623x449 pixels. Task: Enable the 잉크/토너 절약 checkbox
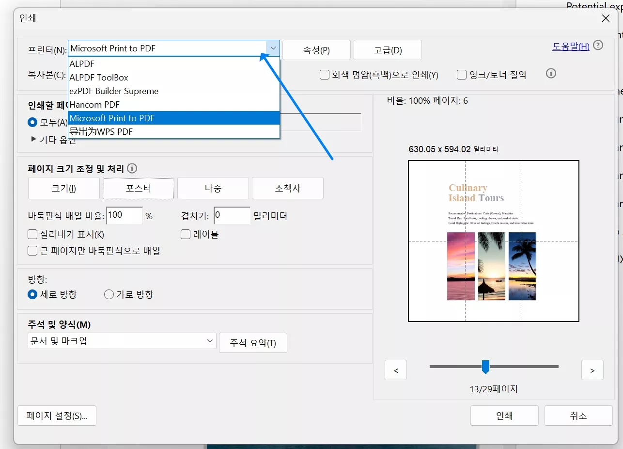click(x=461, y=74)
